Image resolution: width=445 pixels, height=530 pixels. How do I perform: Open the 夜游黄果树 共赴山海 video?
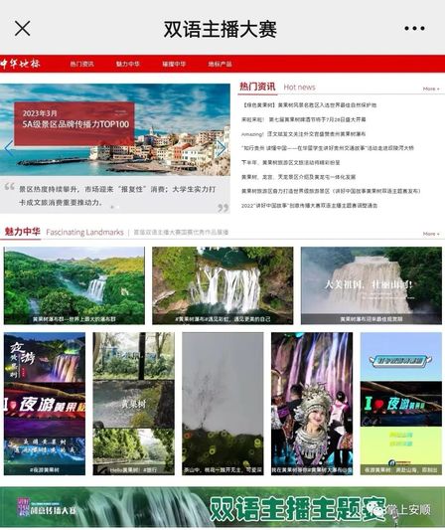click(x=401, y=404)
